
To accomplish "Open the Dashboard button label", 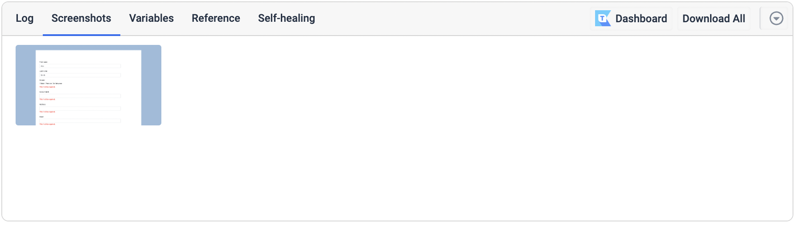I will (641, 19).
